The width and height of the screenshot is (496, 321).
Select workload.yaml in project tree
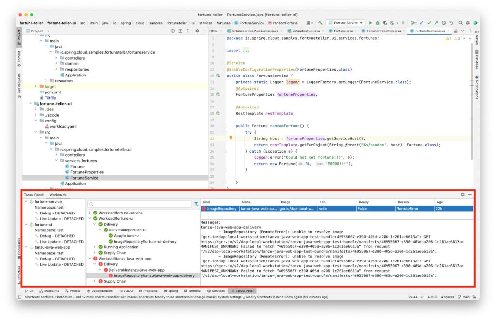(63, 126)
